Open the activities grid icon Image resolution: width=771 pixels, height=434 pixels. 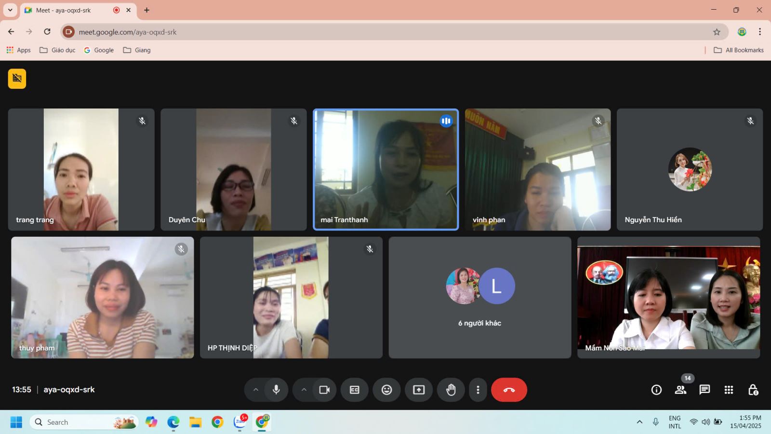pos(729,390)
